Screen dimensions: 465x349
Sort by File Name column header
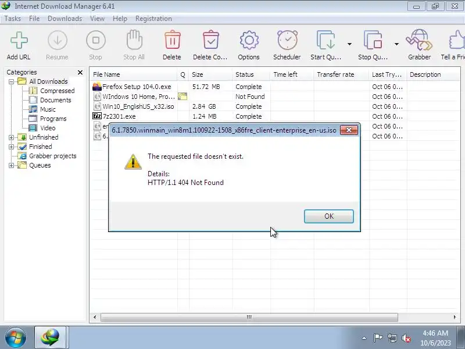pyautogui.click(x=134, y=74)
